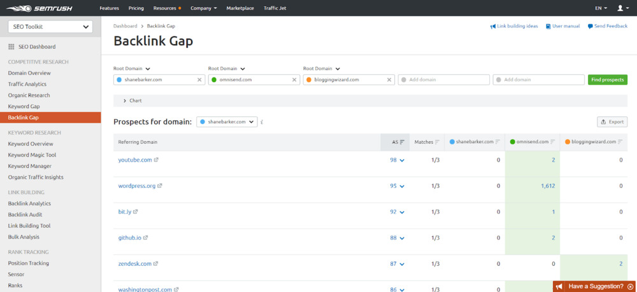Image resolution: width=637 pixels, height=292 pixels.
Task: Expand the zendesk.com AS 87 chevron
Action: [402, 265]
